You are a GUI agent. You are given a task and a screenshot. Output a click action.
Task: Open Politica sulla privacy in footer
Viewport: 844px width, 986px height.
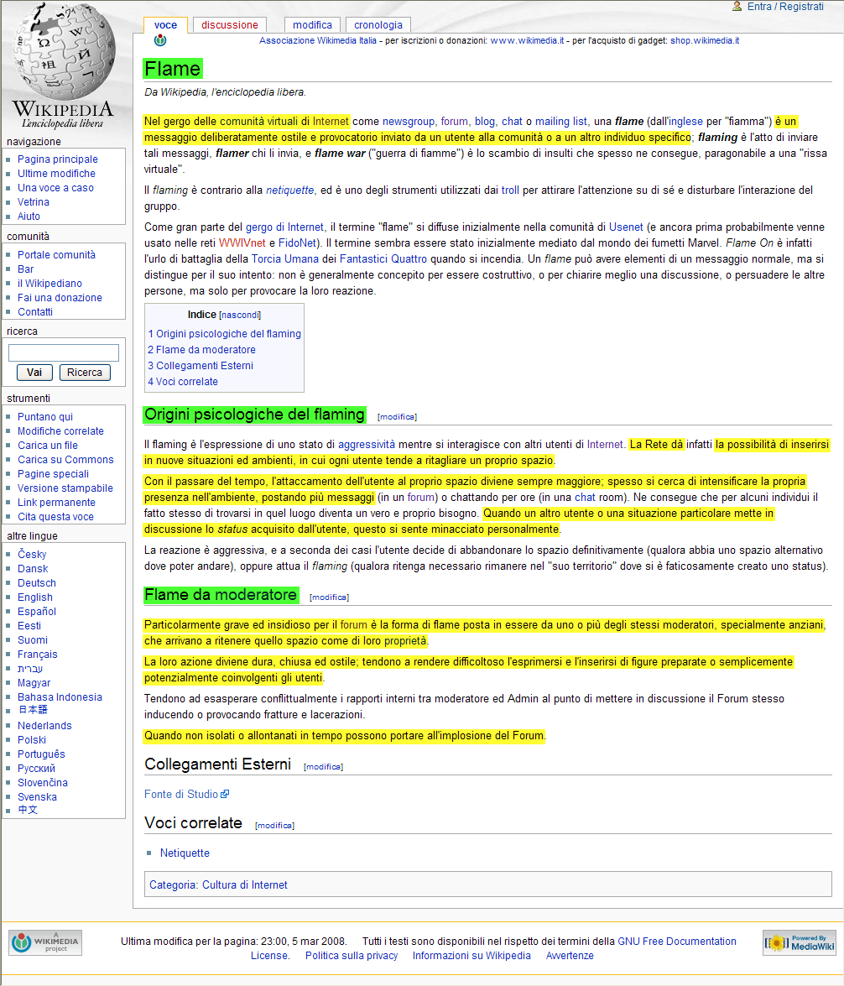[x=352, y=956]
